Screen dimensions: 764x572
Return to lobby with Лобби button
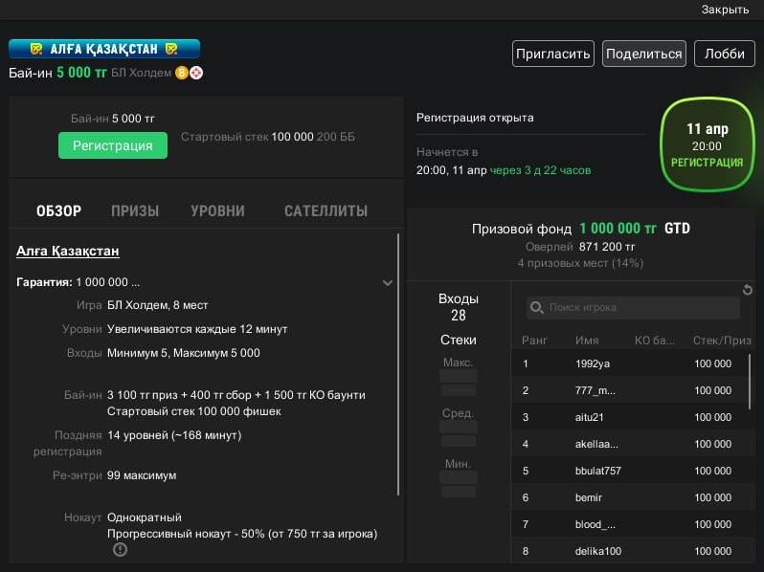pos(725,54)
